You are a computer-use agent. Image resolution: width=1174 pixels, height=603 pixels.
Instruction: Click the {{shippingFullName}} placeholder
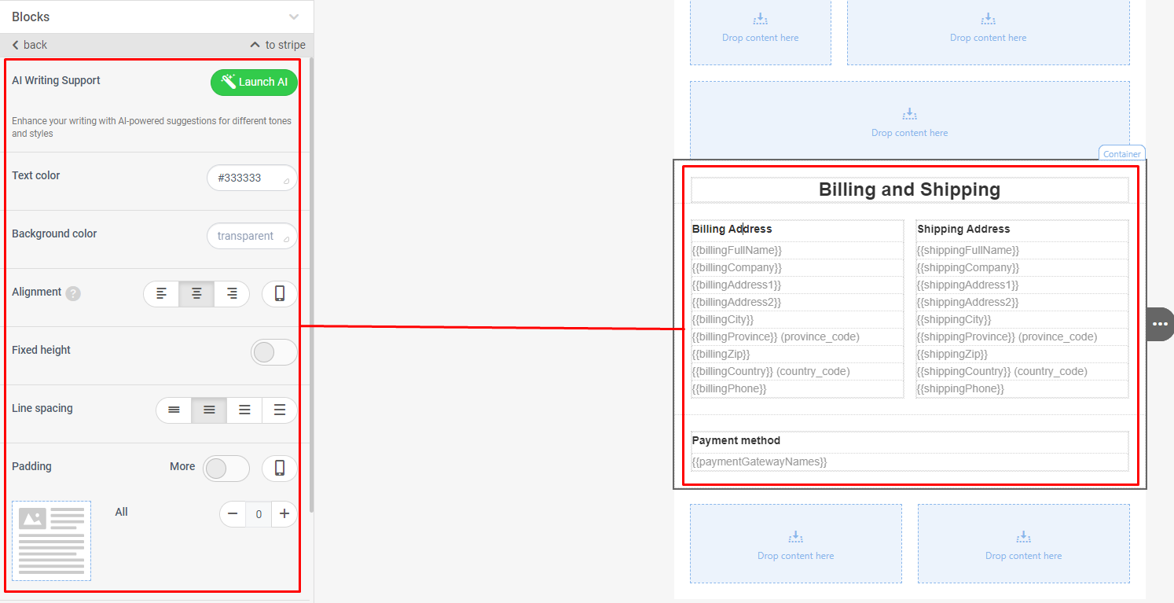(968, 250)
